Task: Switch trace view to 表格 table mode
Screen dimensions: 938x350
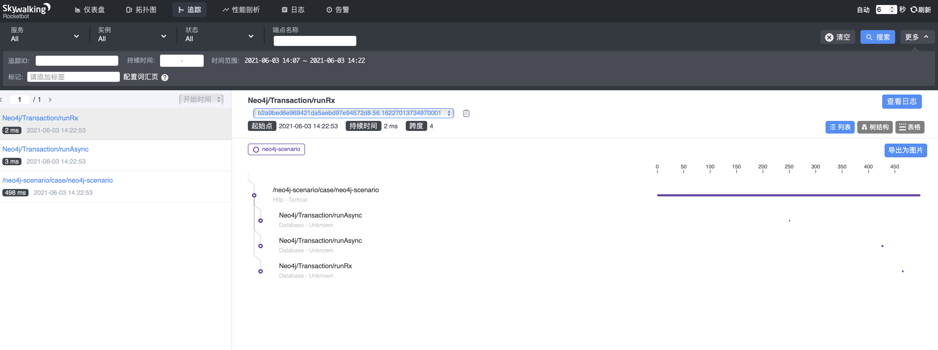Action: coord(910,127)
